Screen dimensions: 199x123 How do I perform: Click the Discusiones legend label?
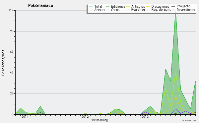(160, 7)
